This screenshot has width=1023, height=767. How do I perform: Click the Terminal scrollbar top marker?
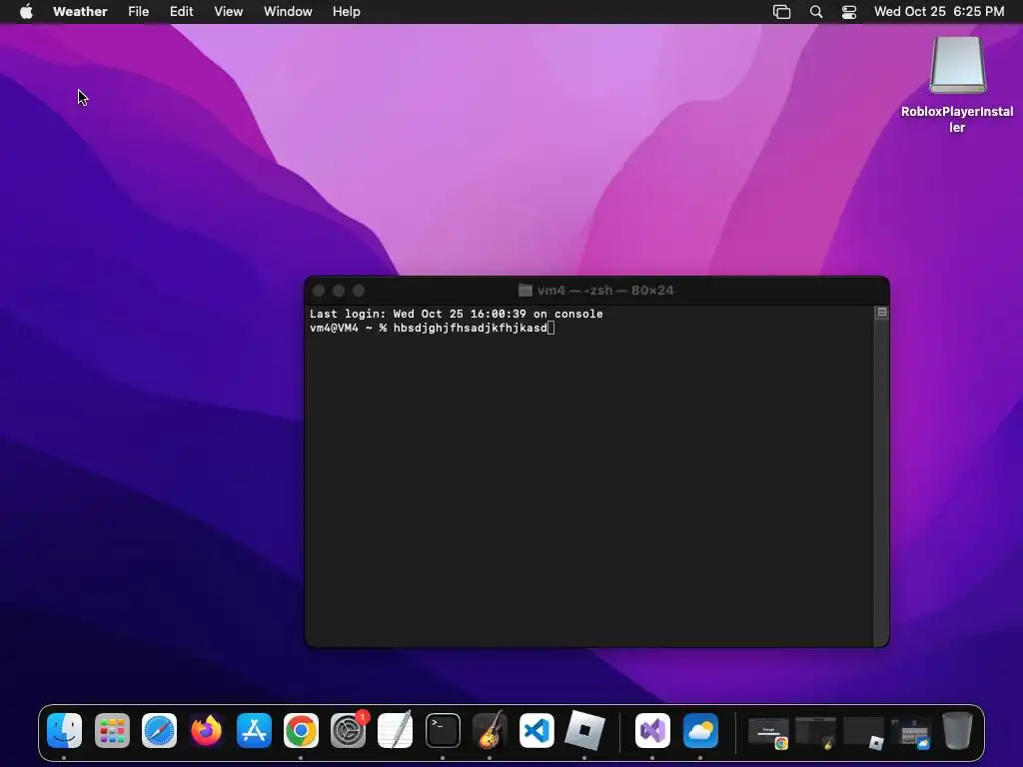(x=882, y=313)
